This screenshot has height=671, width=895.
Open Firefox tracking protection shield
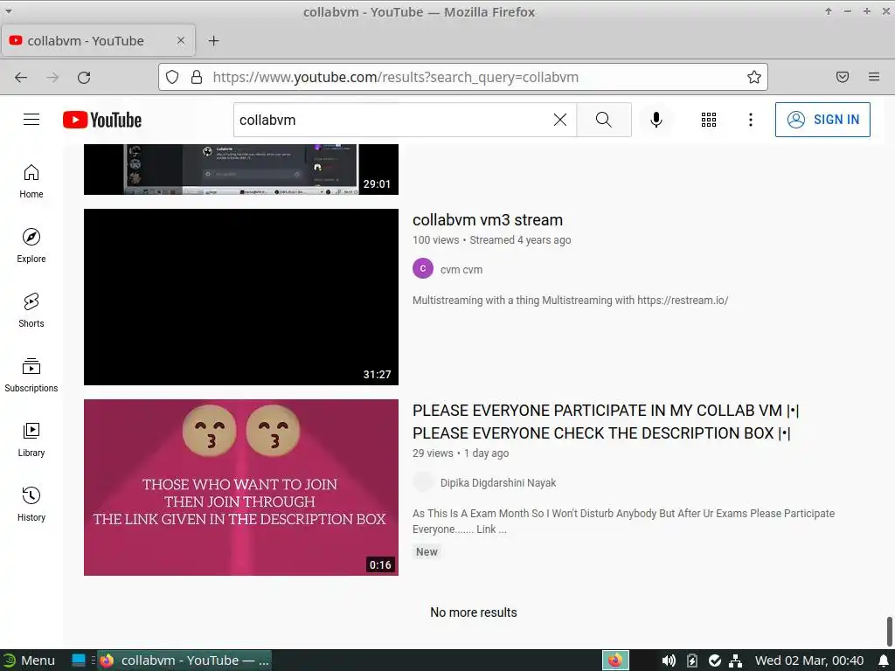172,77
